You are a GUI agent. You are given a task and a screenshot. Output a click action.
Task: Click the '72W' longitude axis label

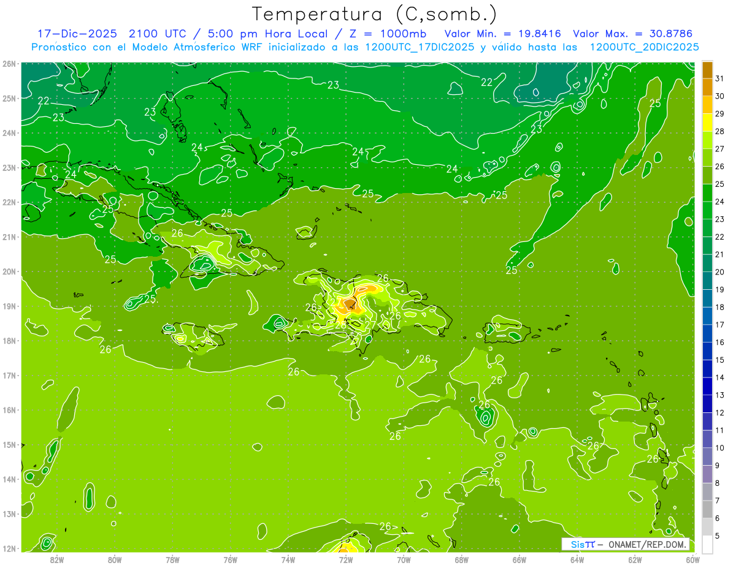(346, 559)
